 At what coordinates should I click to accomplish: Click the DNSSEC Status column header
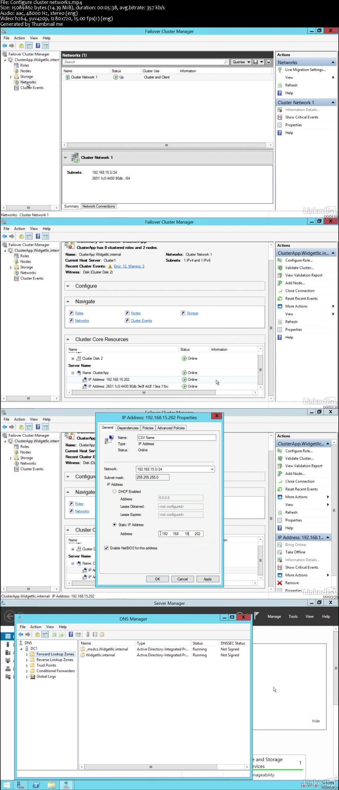pos(233,643)
